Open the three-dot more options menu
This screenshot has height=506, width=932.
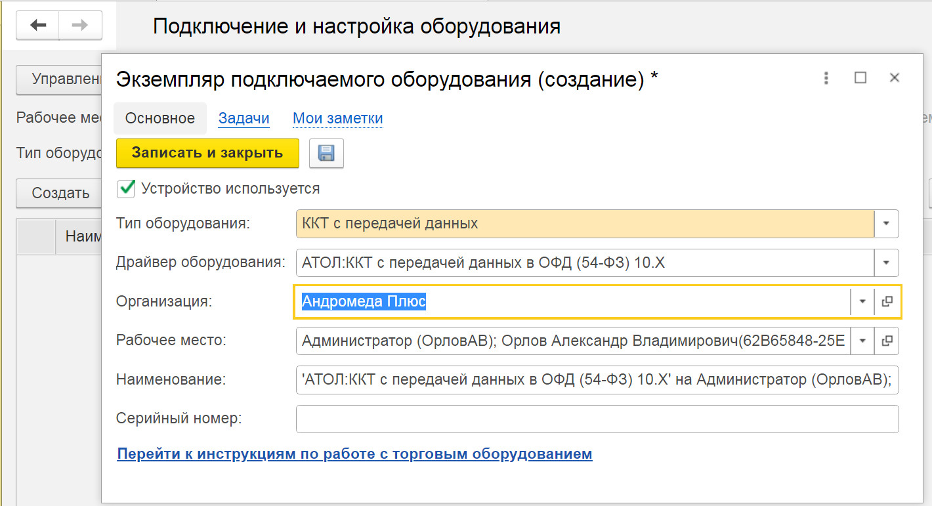point(826,78)
